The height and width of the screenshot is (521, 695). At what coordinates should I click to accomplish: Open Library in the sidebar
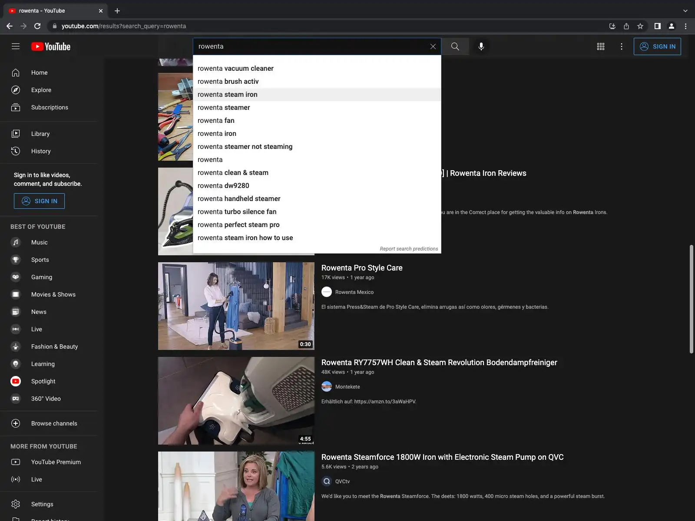tap(49, 134)
